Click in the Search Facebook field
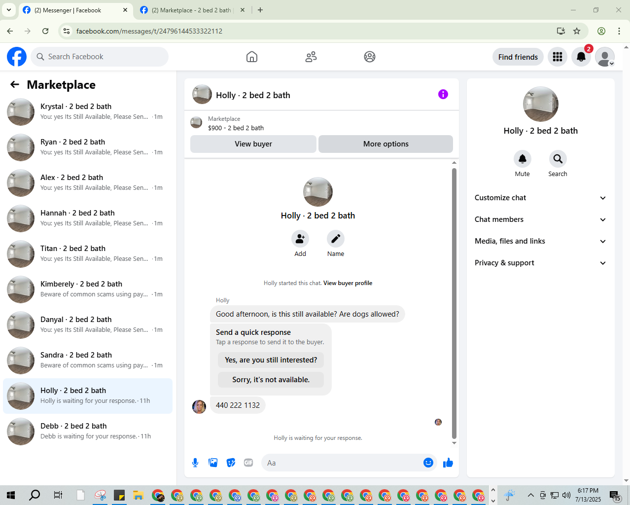The image size is (630, 505). pyautogui.click(x=100, y=57)
